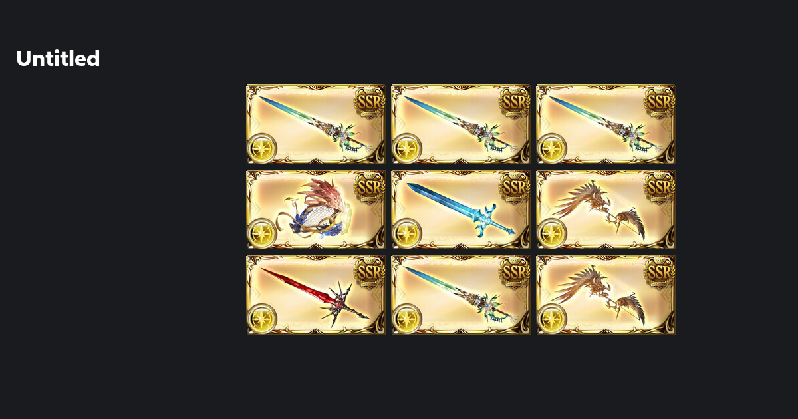Click the "Untitled" grid title
This screenshot has width=798, height=419.
click(58, 59)
